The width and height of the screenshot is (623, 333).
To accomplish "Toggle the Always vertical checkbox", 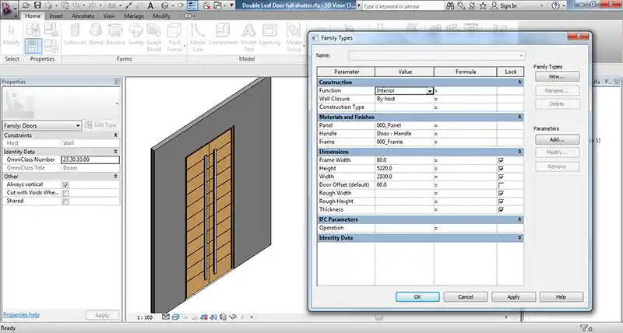I will tap(66, 185).
